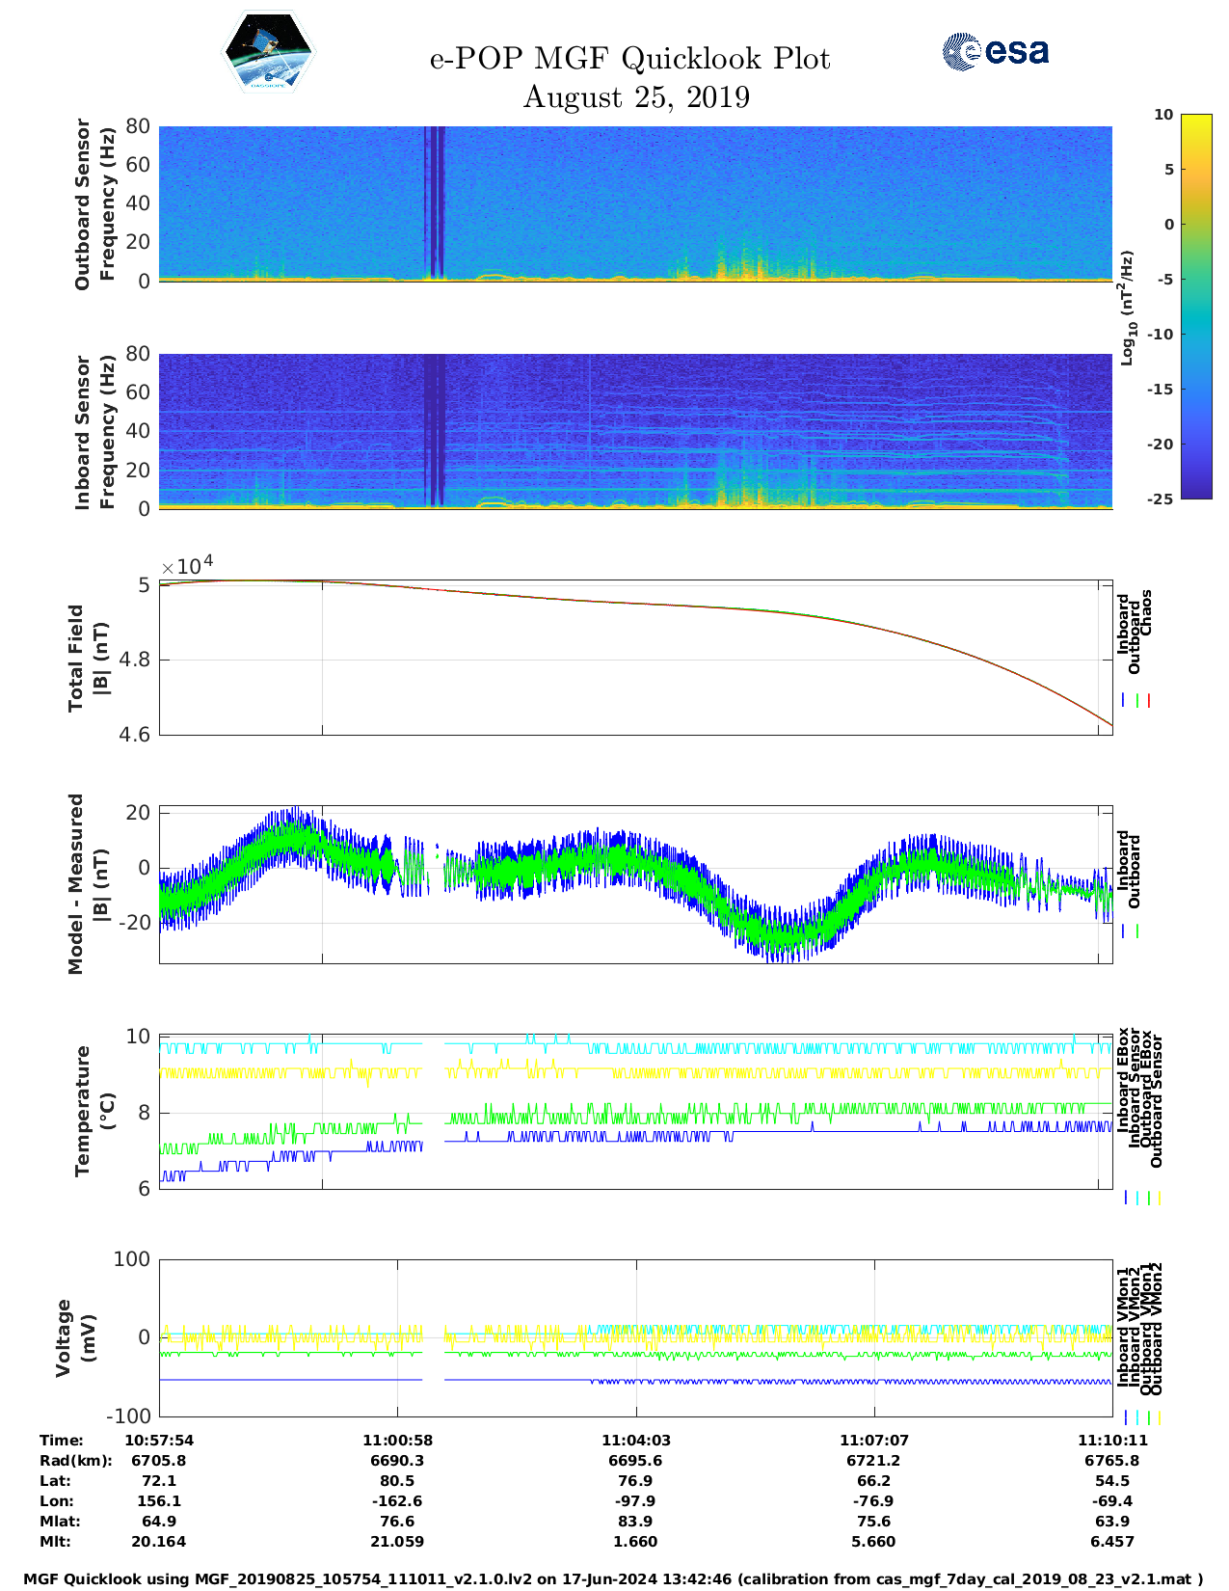Click the footer MGF Quicklook file text
The height and width of the screenshot is (1591, 1229).
coord(613,1578)
